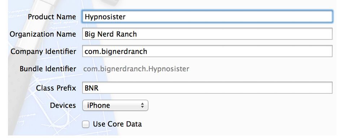This screenshot has height=138, width=352.
Task: Click the Class Prefix label
Action: click(56, 88)
